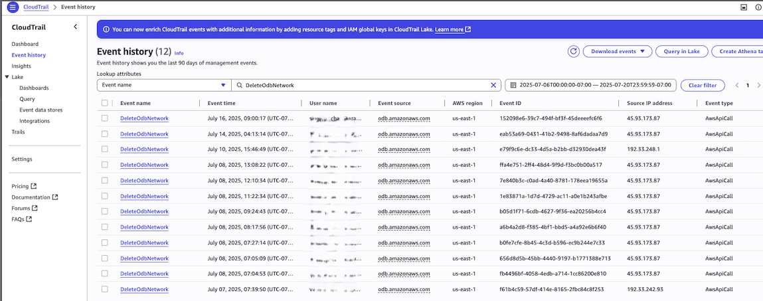Open Integrations under Lake

(x=35, y=121)
